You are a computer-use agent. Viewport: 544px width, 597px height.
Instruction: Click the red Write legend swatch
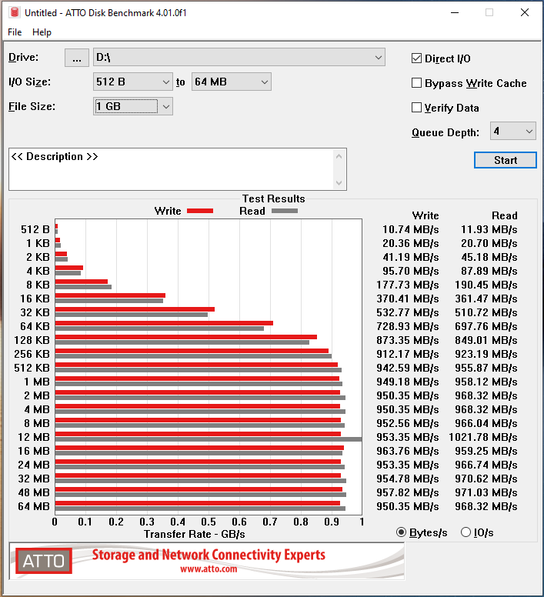click(200, 211)
